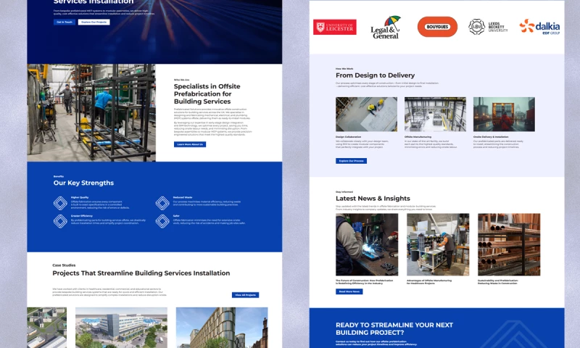Click the View All Projects button
This screenshot has width=580, height=348.
point(245,295)
